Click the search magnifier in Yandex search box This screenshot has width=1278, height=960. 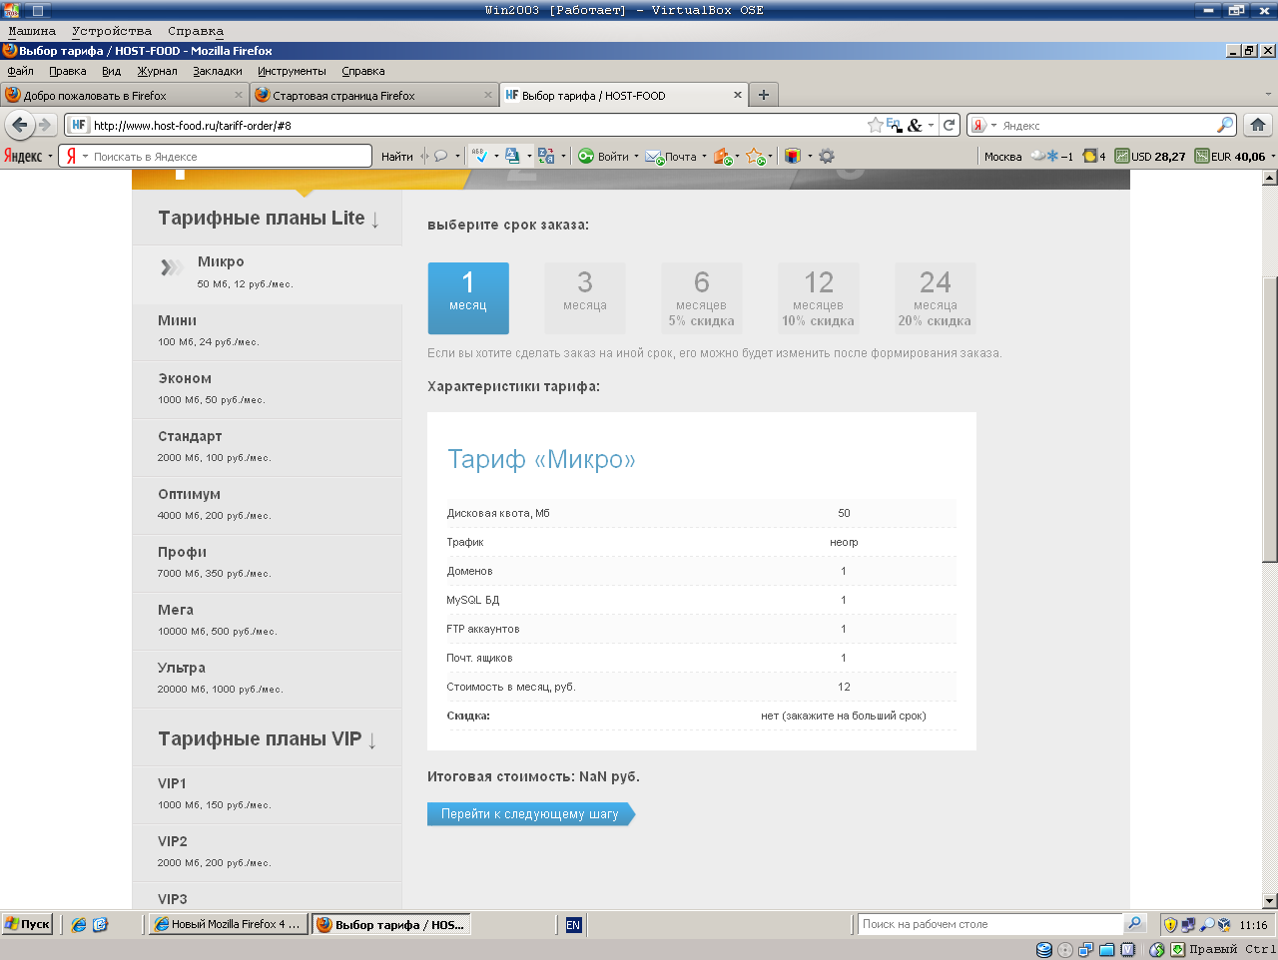click(x=1225, y=125)
